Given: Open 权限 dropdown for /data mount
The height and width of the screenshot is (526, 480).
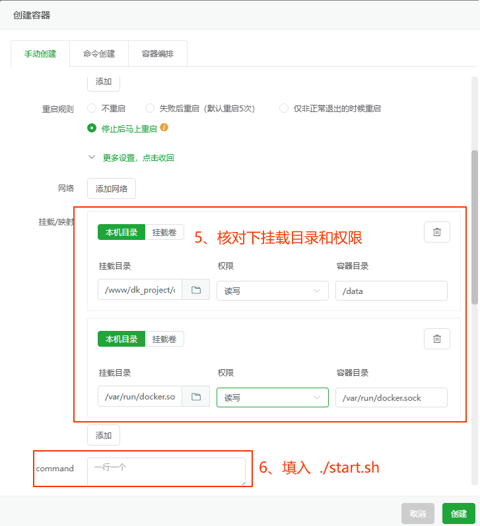Looking at the screenshot, I should pos(272,291).
